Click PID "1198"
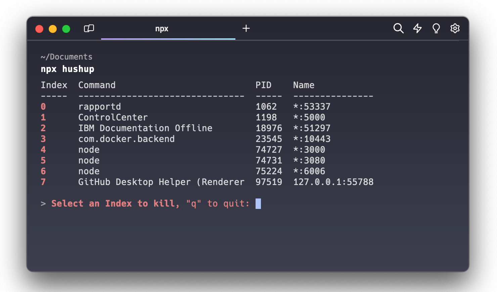Viewport: 497px width, 292px height. (x=266, y=117)
